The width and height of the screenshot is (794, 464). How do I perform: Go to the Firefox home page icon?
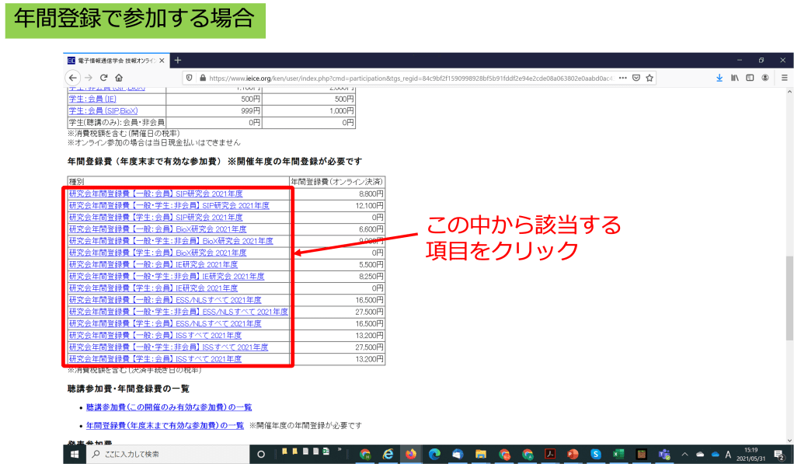[118, 78]
